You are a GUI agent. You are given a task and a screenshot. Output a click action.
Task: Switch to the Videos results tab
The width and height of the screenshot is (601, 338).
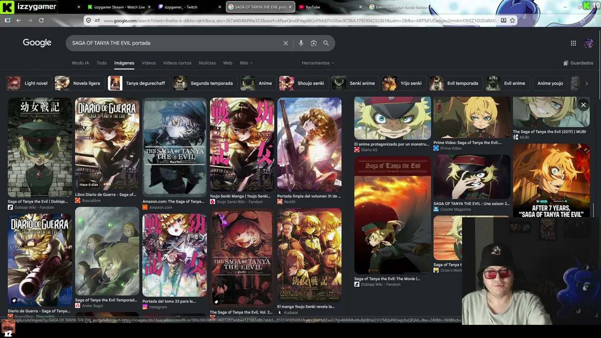[148, 63]
